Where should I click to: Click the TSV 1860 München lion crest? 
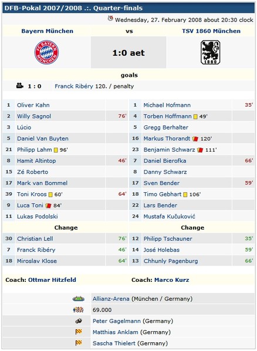click(x=211, y=52)
